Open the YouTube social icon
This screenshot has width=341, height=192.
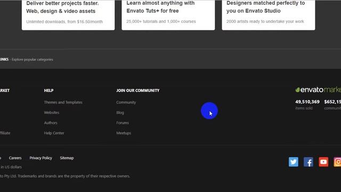pyautogui.click(x=323, y=162)
